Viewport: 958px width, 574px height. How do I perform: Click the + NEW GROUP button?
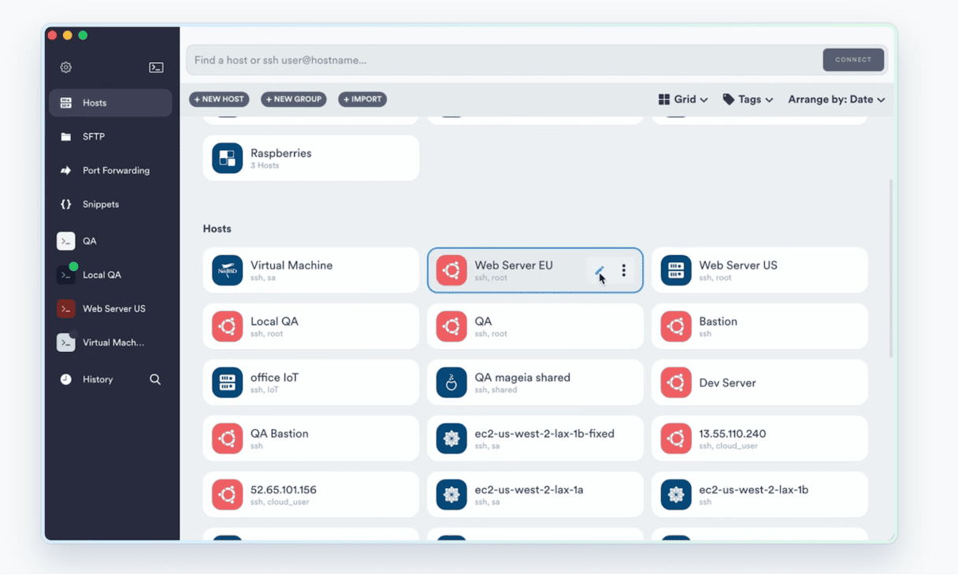pos(294,99)
